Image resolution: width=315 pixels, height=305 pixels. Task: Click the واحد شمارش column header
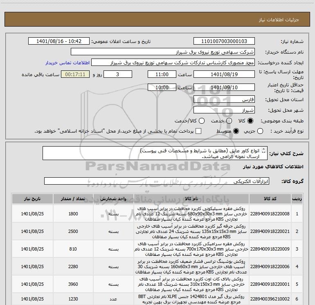[113, 199]
